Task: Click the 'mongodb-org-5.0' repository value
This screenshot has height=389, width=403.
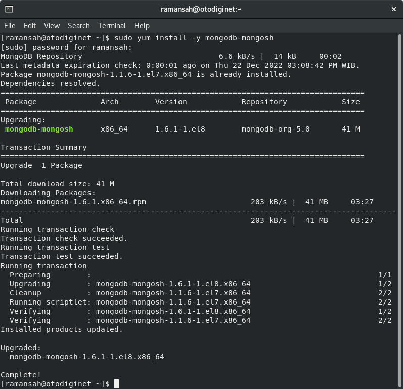Action: click(276, 129)
